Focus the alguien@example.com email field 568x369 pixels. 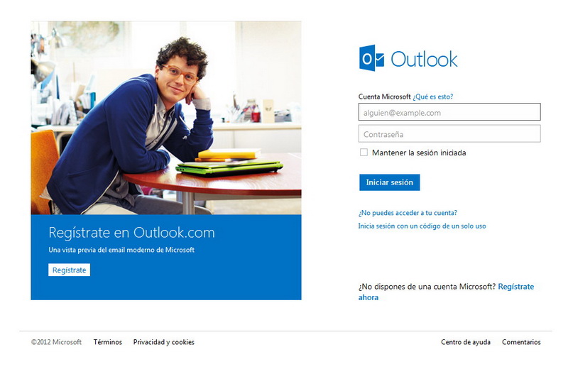449,112
